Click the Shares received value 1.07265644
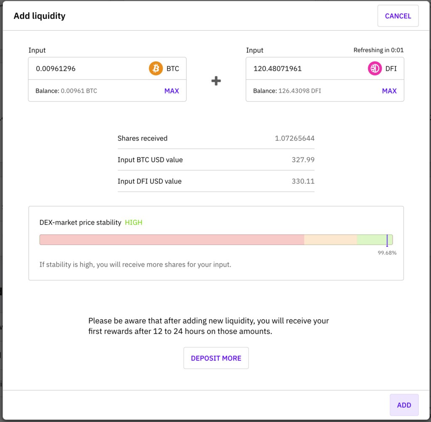Image resolution: width=431 pixels, height=422 pixels. (x=294, y=138)
